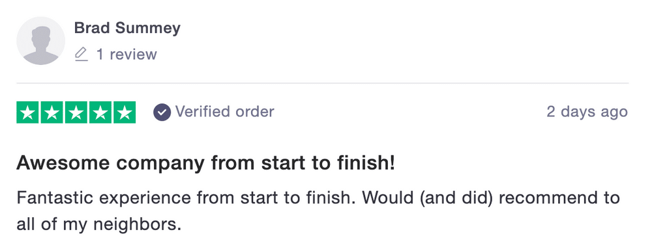Click the first green star

tap(28, 112)
